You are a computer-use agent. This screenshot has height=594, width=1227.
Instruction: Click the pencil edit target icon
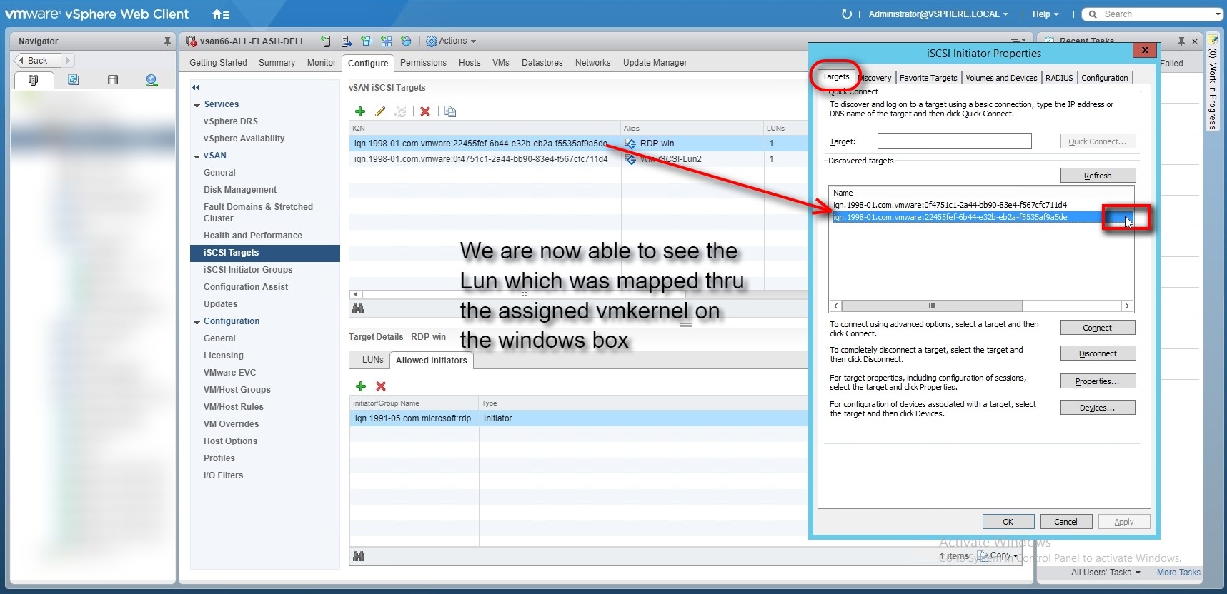point(380,111)
